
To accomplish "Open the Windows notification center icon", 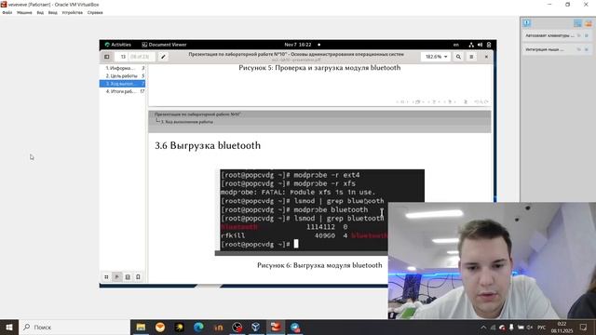I will click(x=583, y=327).
